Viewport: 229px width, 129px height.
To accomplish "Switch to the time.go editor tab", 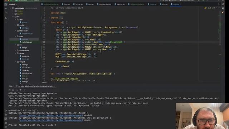I will [x=66, y=4].
